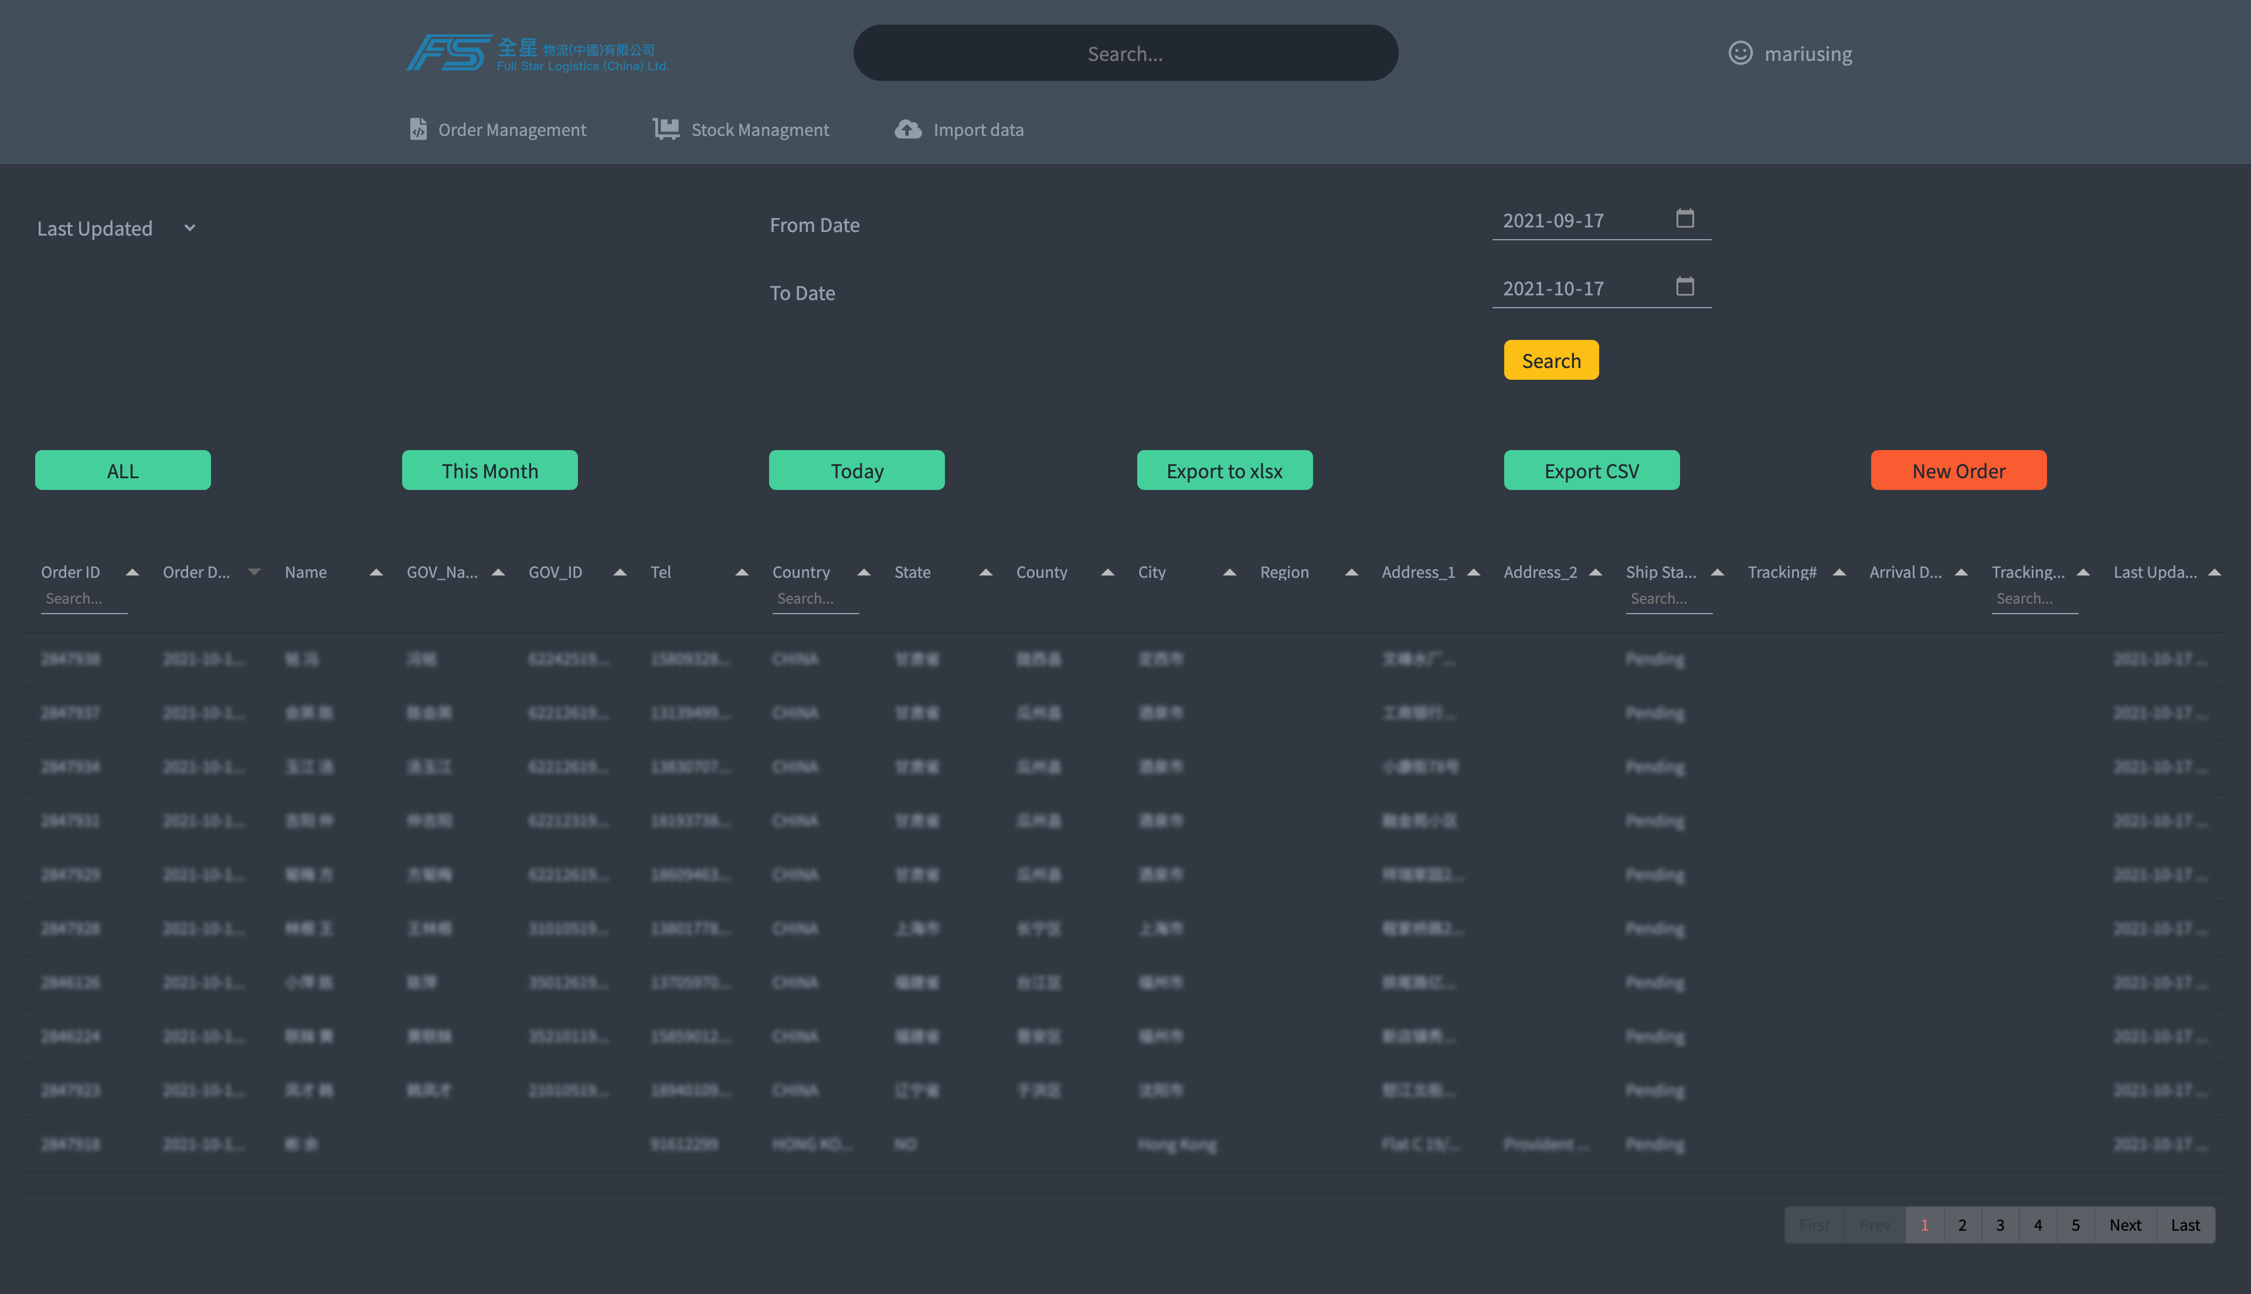The image size is (2251, 1294).
Task: Click the New Order button
Action: [1958, 470]
